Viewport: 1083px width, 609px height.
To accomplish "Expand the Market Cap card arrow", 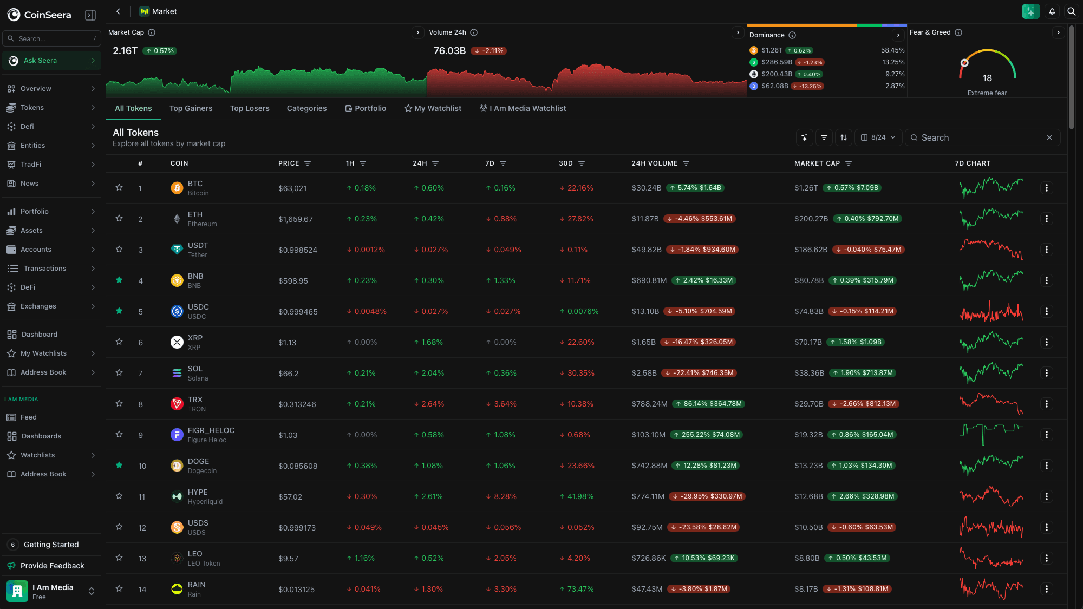I will click(x=417, y=32).
